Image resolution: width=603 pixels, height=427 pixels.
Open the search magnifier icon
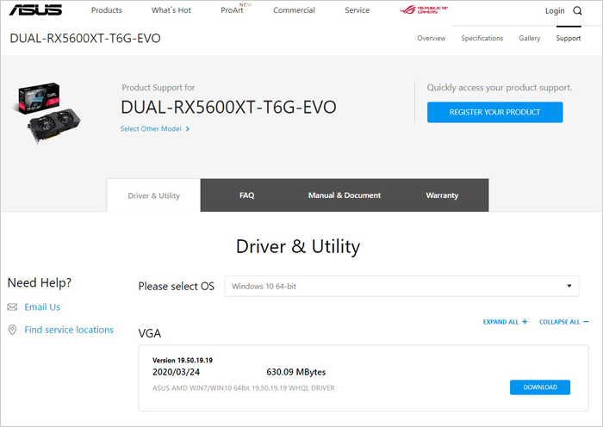point(577,11)
